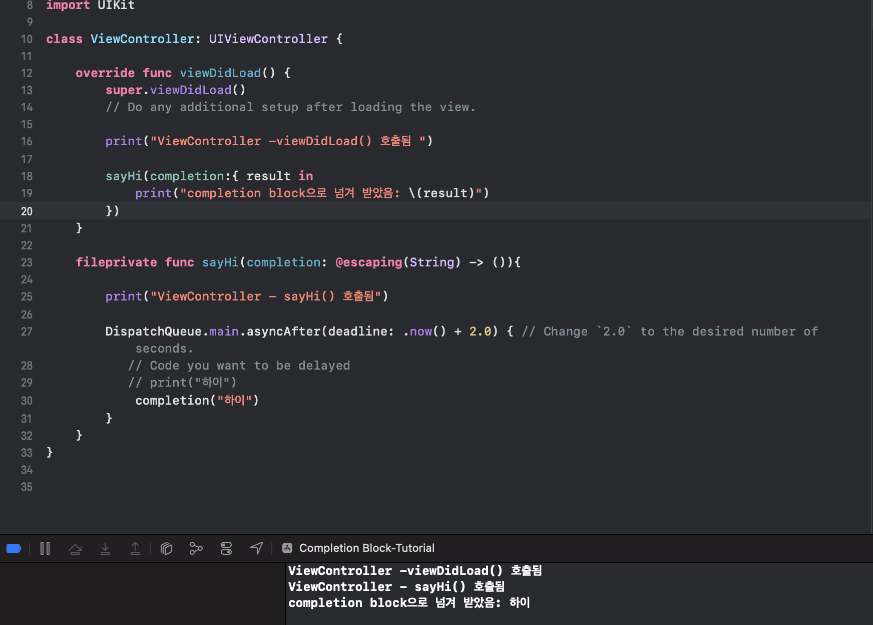Open the Environment Overrides control
The width and height of the screenshot is (873, 625).
[226, 548]
